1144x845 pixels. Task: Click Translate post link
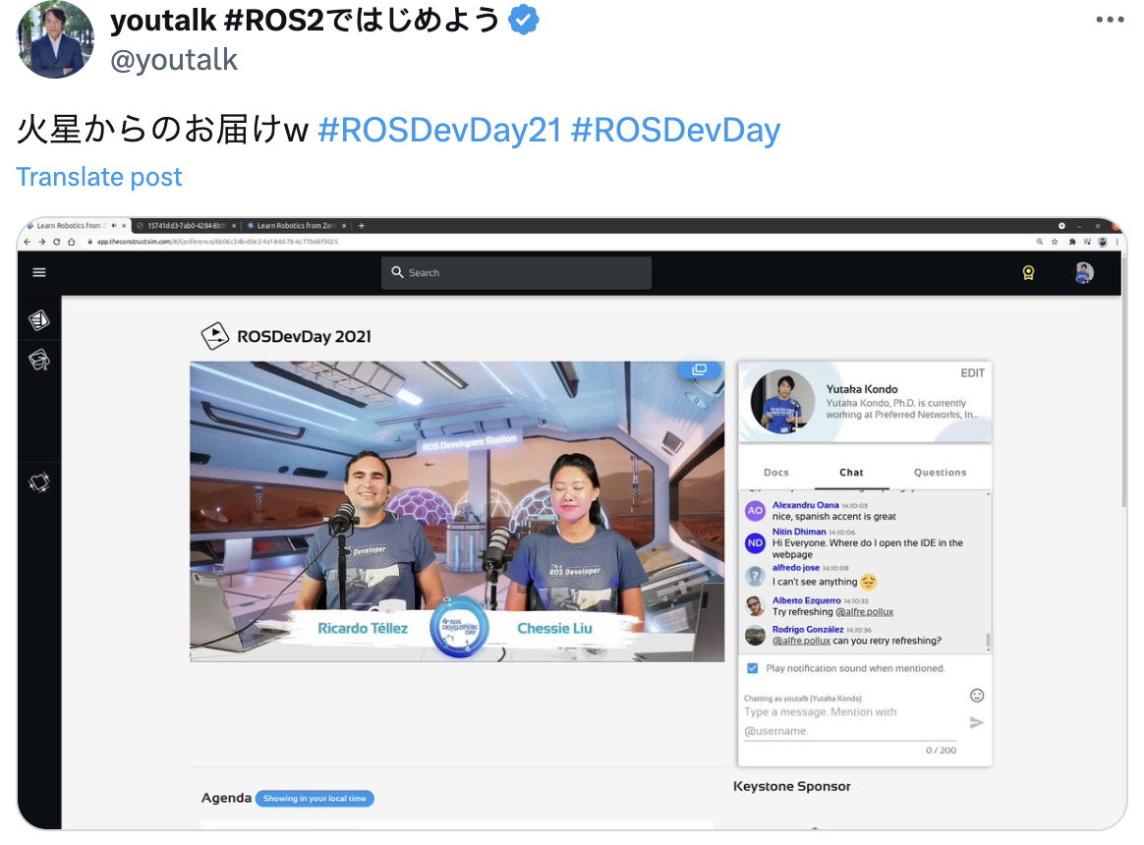(x=99, y=177)
